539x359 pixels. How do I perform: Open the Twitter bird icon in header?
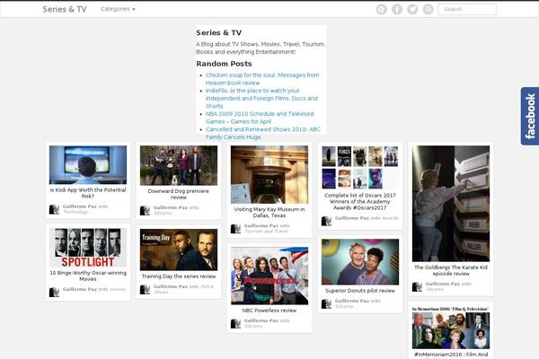click(x=412, y=9)
